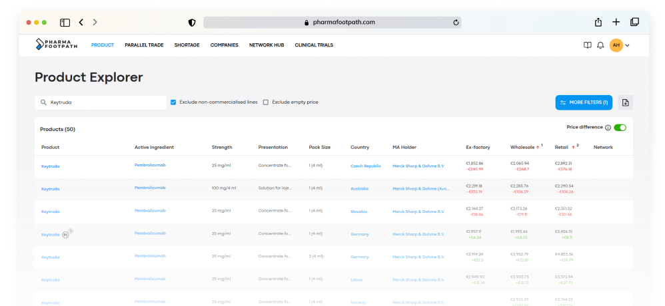Expand the user account dropdown chevron
Screen dimensions: 665x306
(627, 45)
